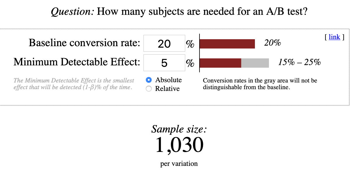Screen dimensions: 350x183
Task: Open the bracketed link hyperlink
Action: point(334,37)
